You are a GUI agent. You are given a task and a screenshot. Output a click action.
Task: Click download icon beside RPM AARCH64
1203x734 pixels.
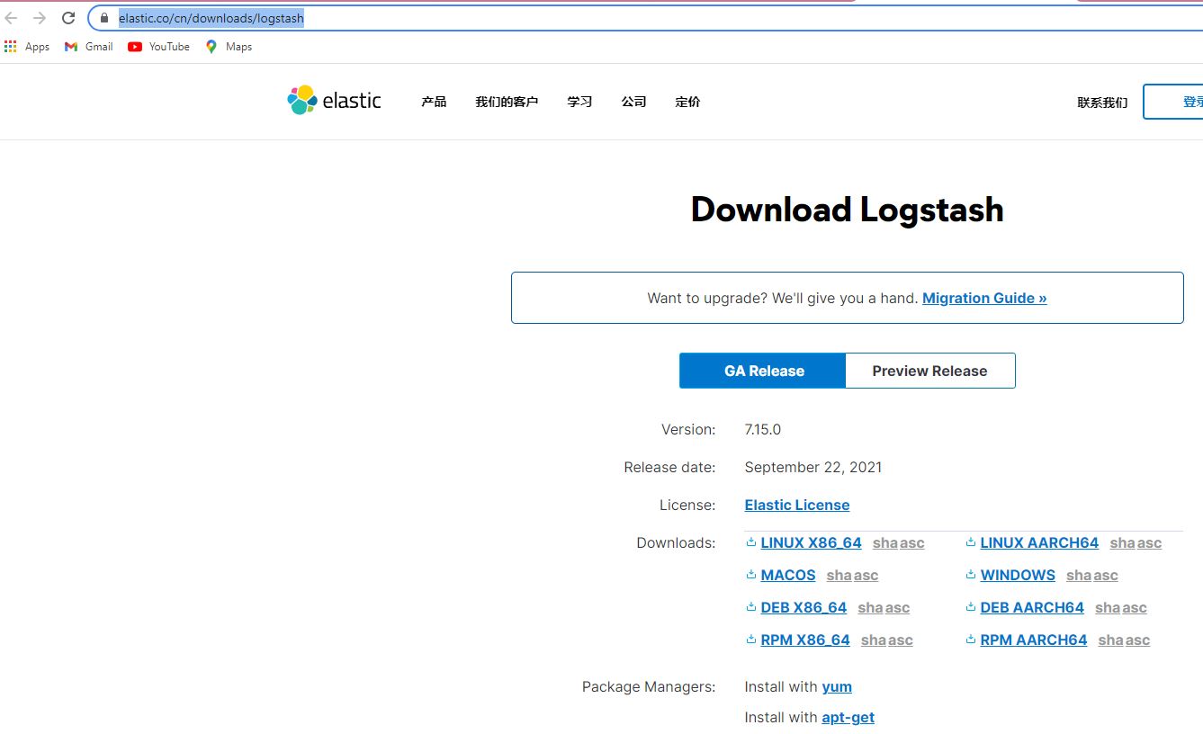pyautogui.click(x=971, y=640)
